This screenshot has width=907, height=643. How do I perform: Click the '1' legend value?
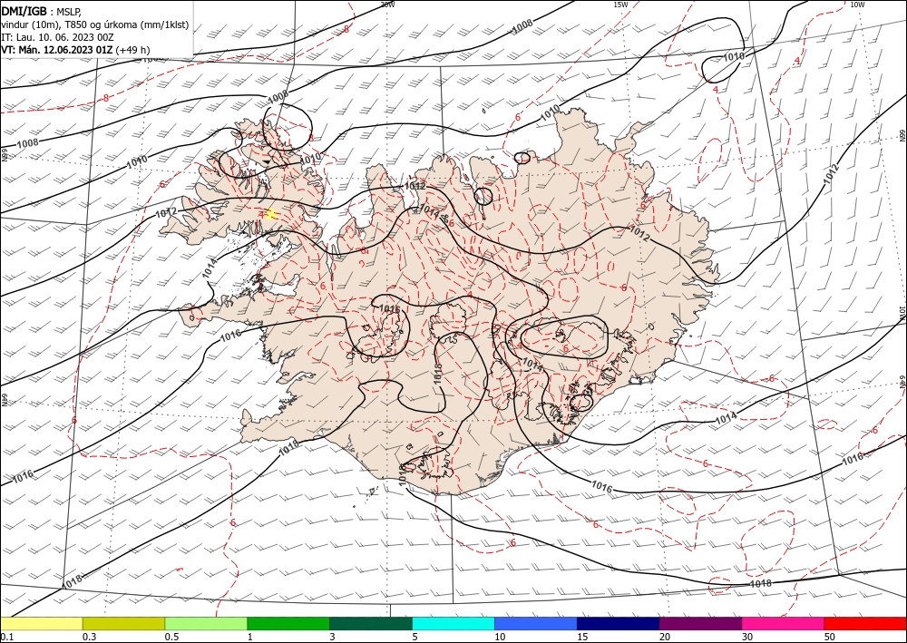(249, 637)
